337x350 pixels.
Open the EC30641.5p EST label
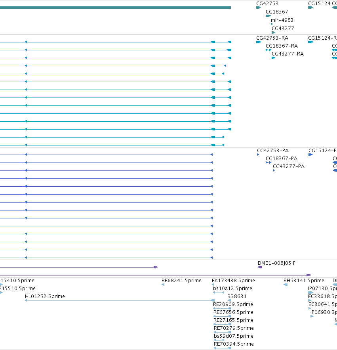pyautogui.click(x=323, y=304)
